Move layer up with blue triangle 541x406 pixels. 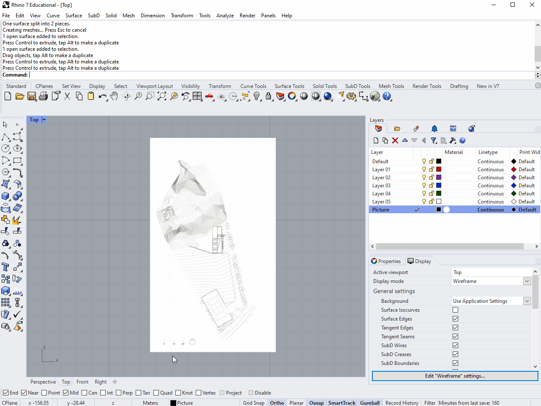pyautogui.click(x=405, y=140)
